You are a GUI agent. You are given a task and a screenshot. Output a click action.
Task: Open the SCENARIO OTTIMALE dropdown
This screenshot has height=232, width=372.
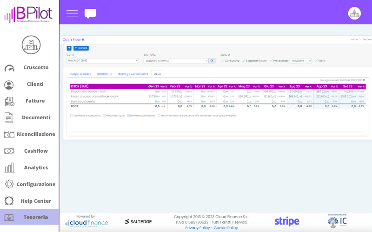[176, 61]
